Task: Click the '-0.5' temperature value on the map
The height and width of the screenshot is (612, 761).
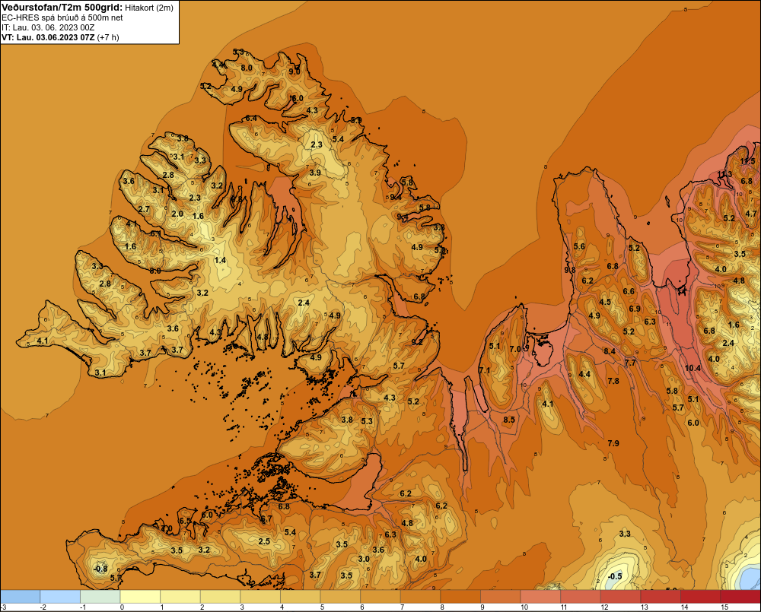Action: [614, 576]
